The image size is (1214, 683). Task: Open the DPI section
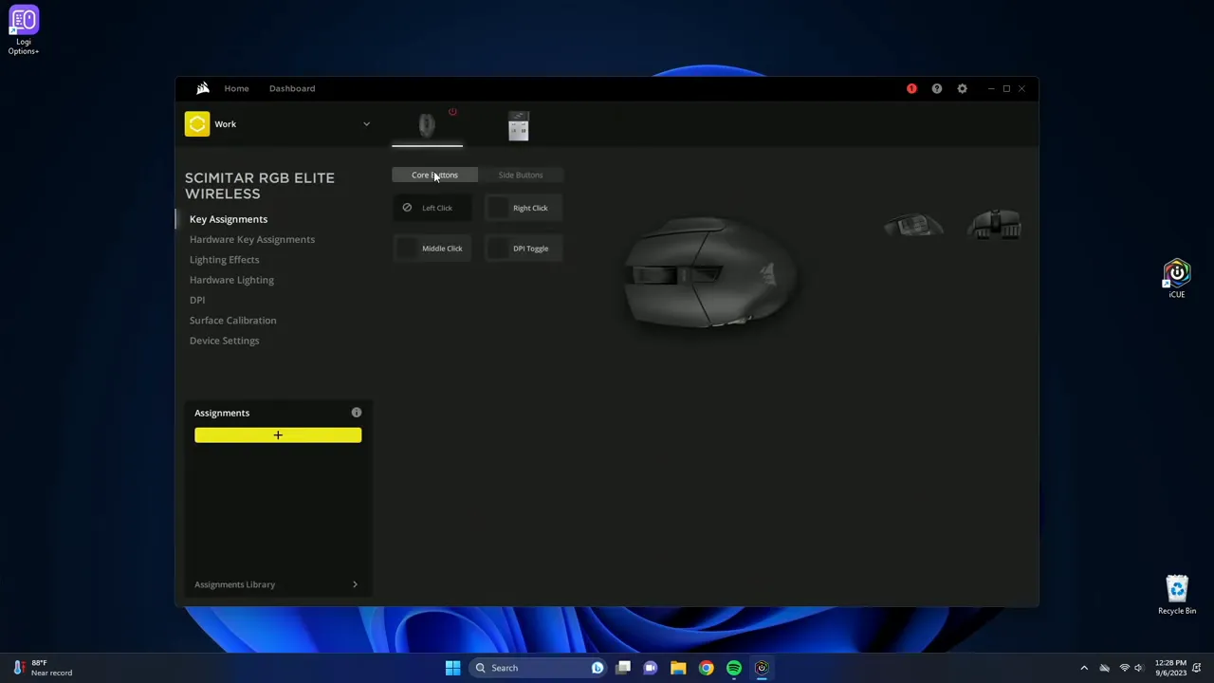tap(197, 300)
